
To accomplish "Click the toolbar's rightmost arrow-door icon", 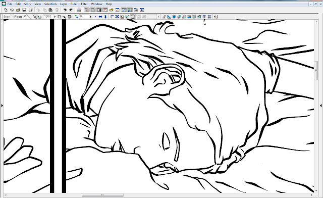I will click(x=216, y=17).
